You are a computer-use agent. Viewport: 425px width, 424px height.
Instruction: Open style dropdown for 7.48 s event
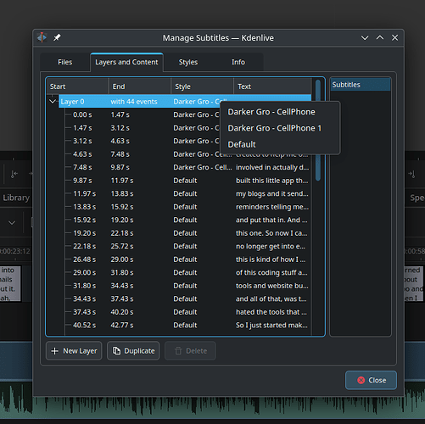click(x=203, y=167)
